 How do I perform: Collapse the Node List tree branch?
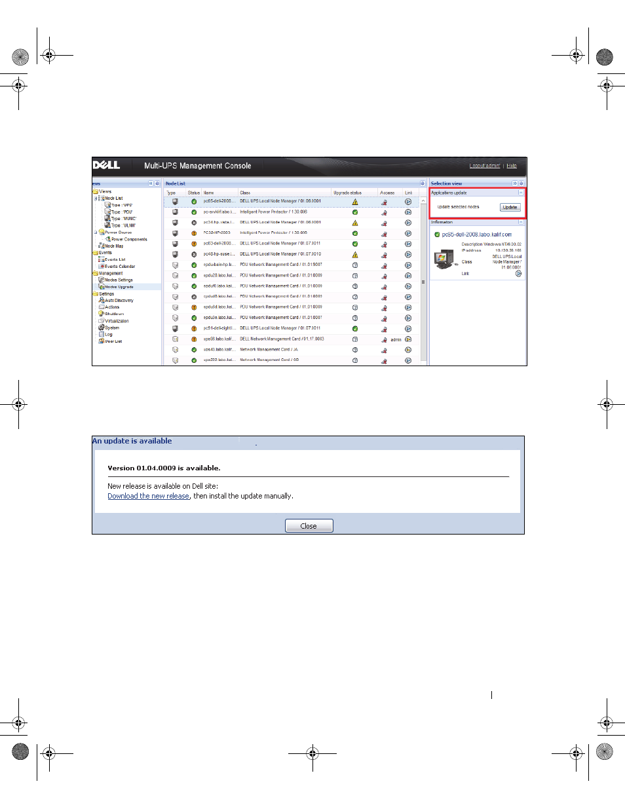(x=96, y=198)
